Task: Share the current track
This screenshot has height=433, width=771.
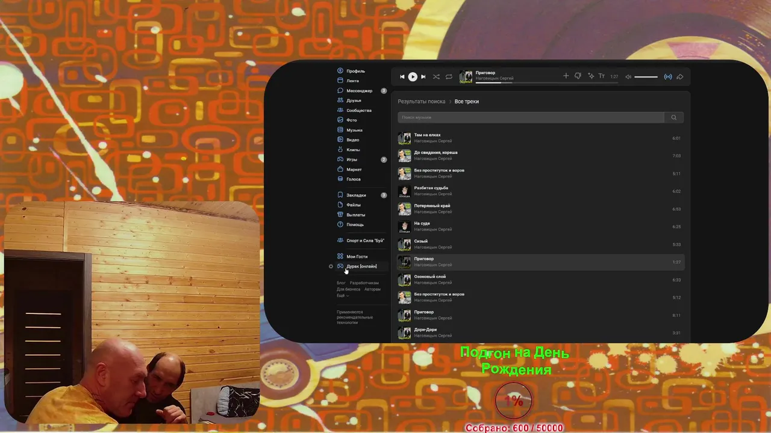Action: click(x=680, y=77)
